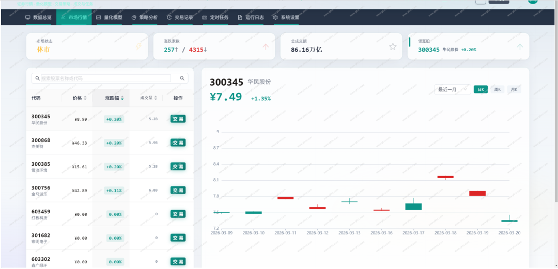
Task: Click 交易 button for 300868 杰美特
Action: pos(178,143)
